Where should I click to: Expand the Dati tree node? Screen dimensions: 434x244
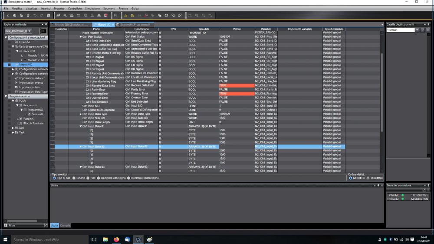pos(13,128)
